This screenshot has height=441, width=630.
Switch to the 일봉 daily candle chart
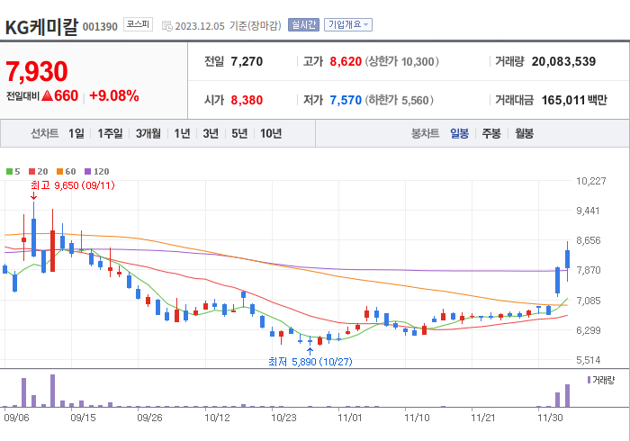pos(459,133)
